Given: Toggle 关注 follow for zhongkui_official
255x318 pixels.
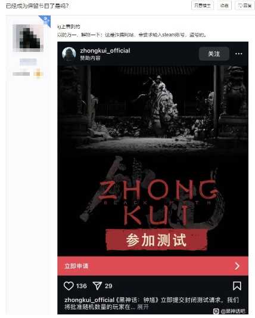Looking at the screenshot, I should (x=214, y=54).
